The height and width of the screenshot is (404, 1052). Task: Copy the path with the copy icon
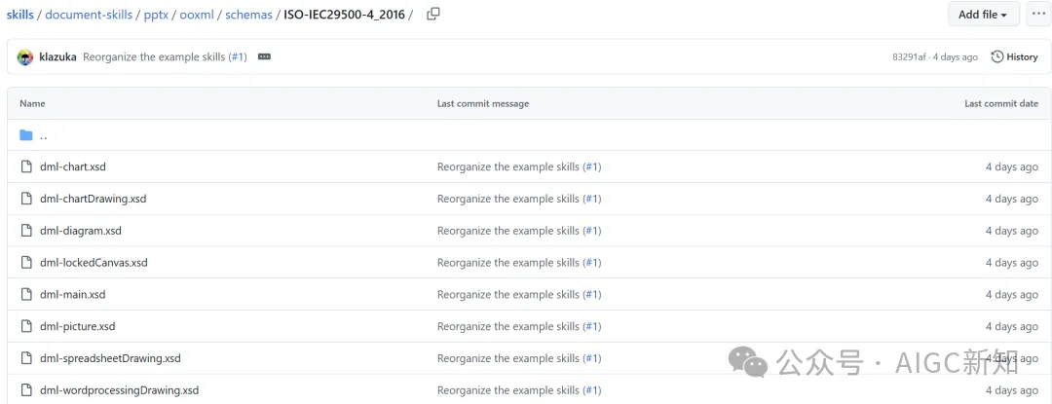click(x=433, y=14)
